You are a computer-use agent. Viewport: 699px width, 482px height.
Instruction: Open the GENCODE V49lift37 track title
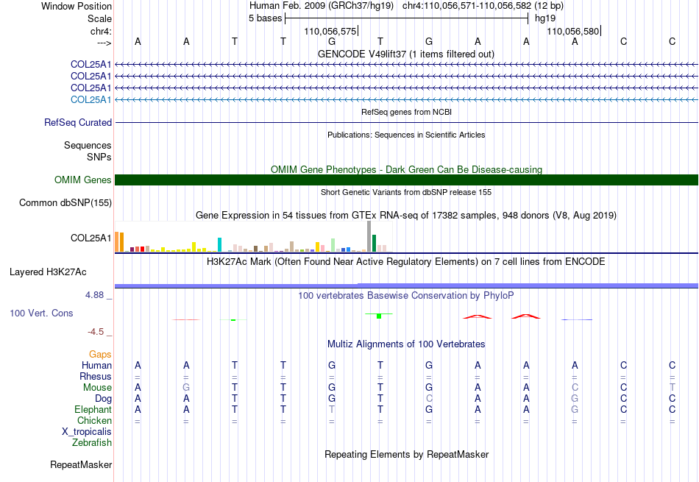(406, 54)
